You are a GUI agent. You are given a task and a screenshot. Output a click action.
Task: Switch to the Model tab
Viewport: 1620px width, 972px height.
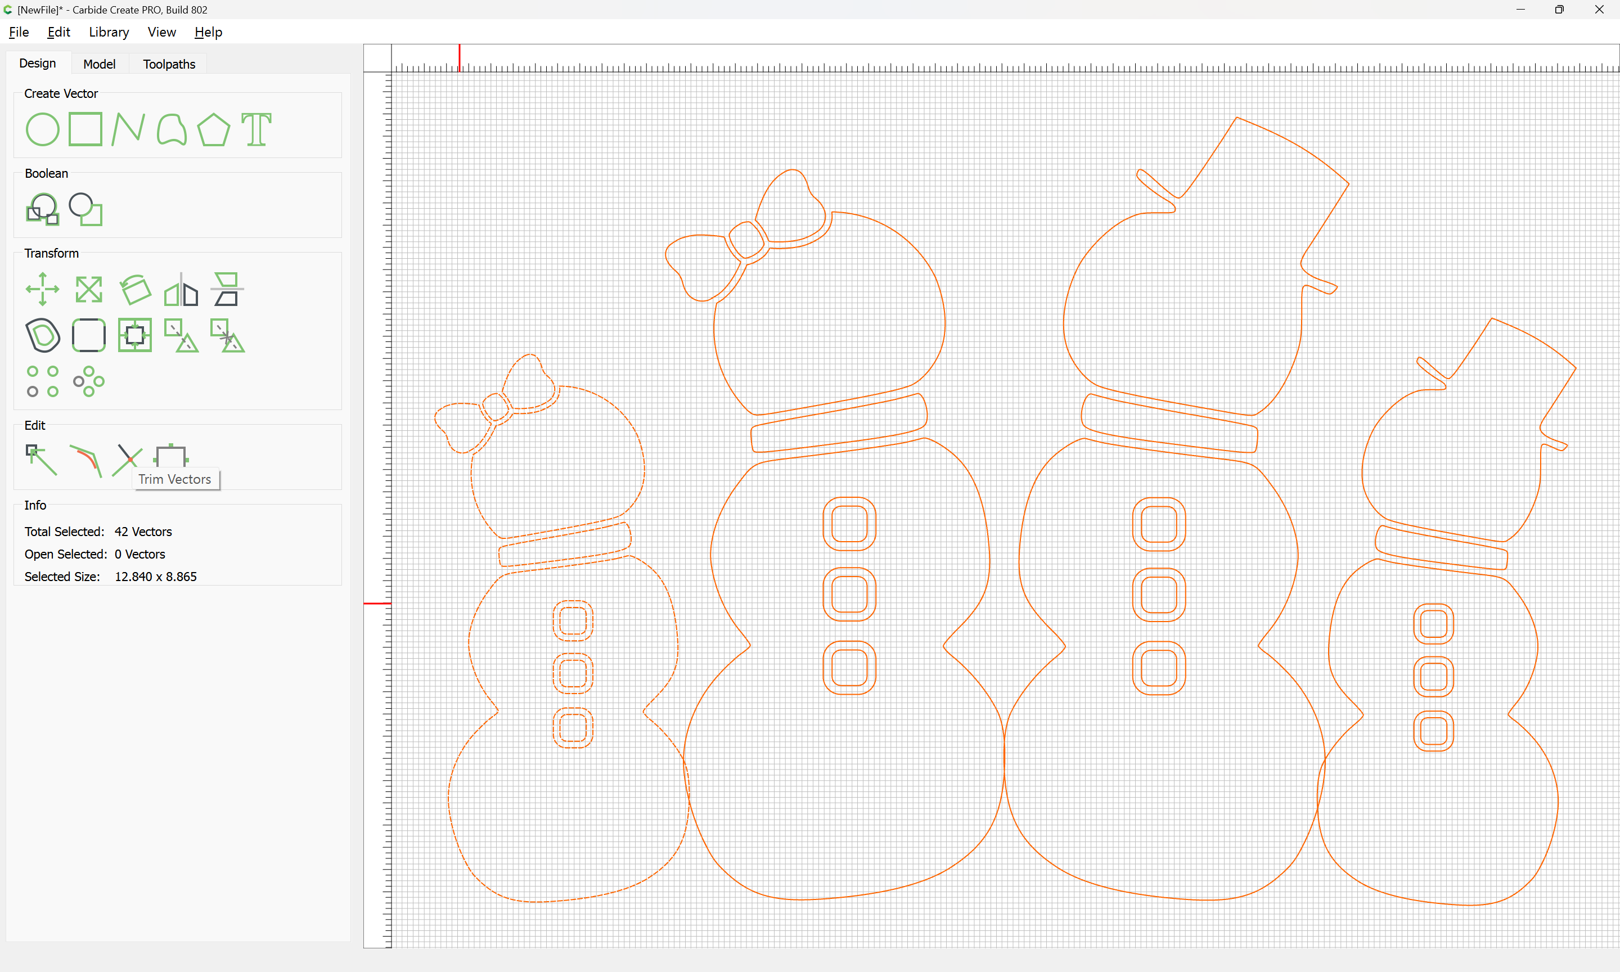99,64
